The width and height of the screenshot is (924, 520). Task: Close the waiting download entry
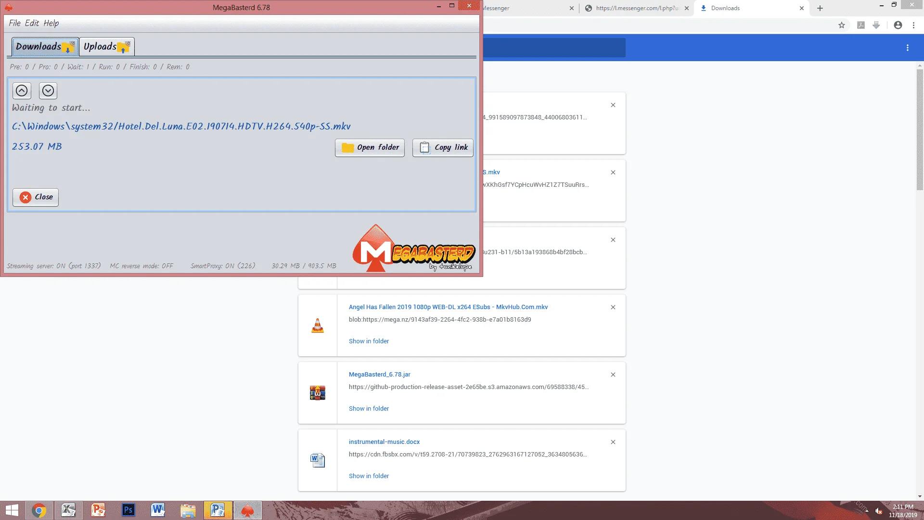(36, 197)
